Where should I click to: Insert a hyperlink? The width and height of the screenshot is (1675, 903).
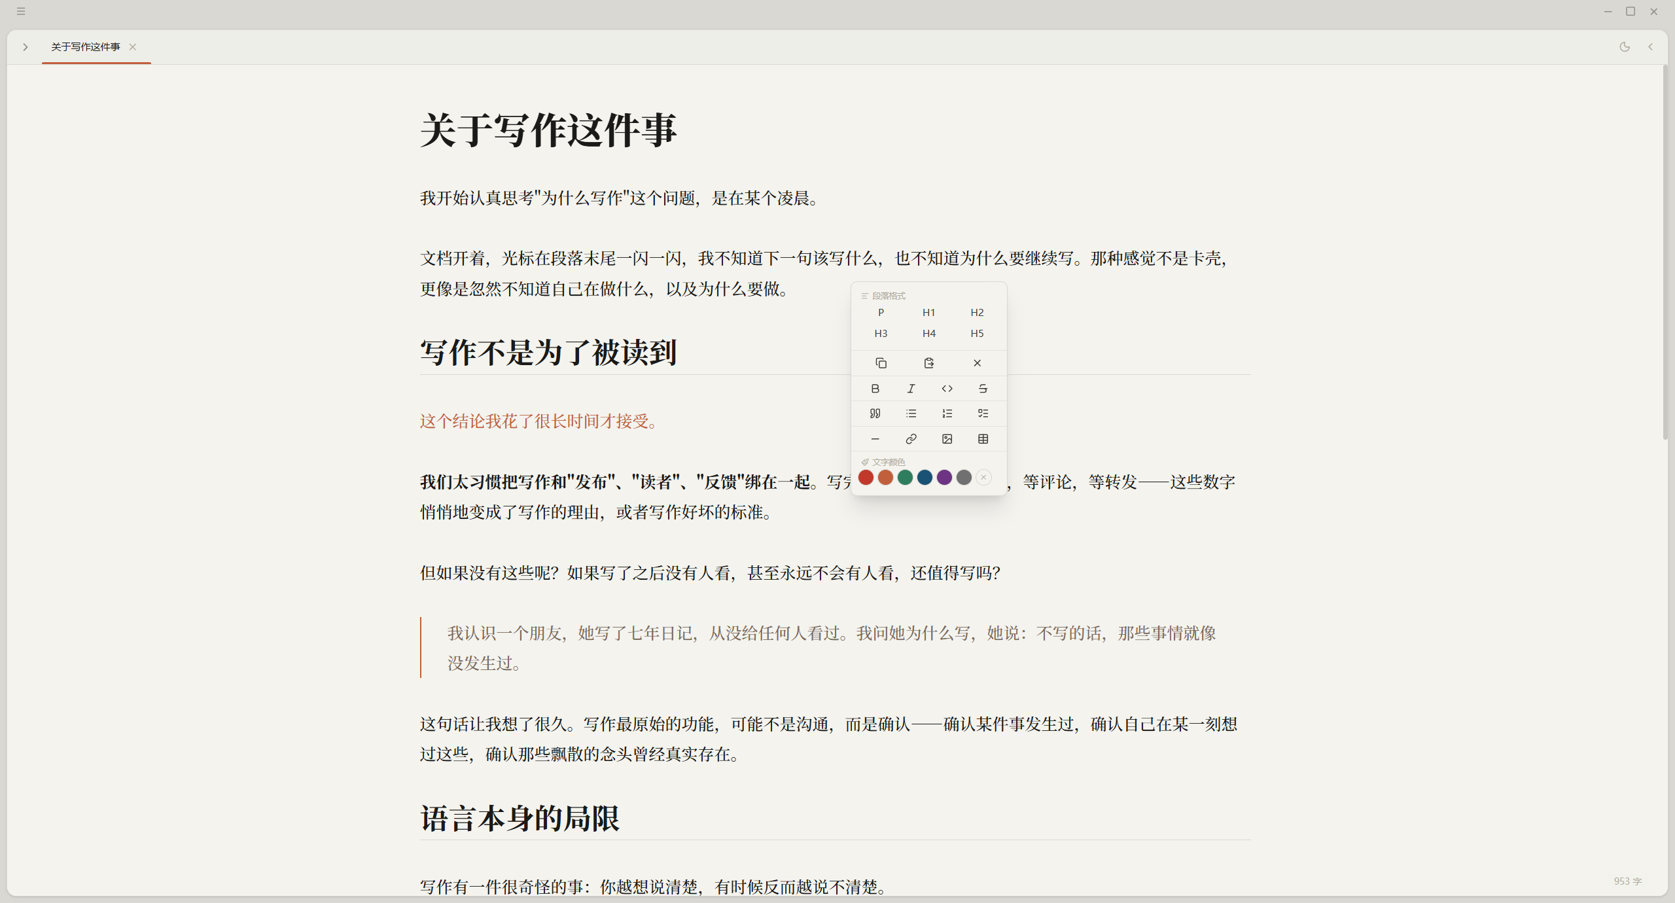[x=911, y=439]
